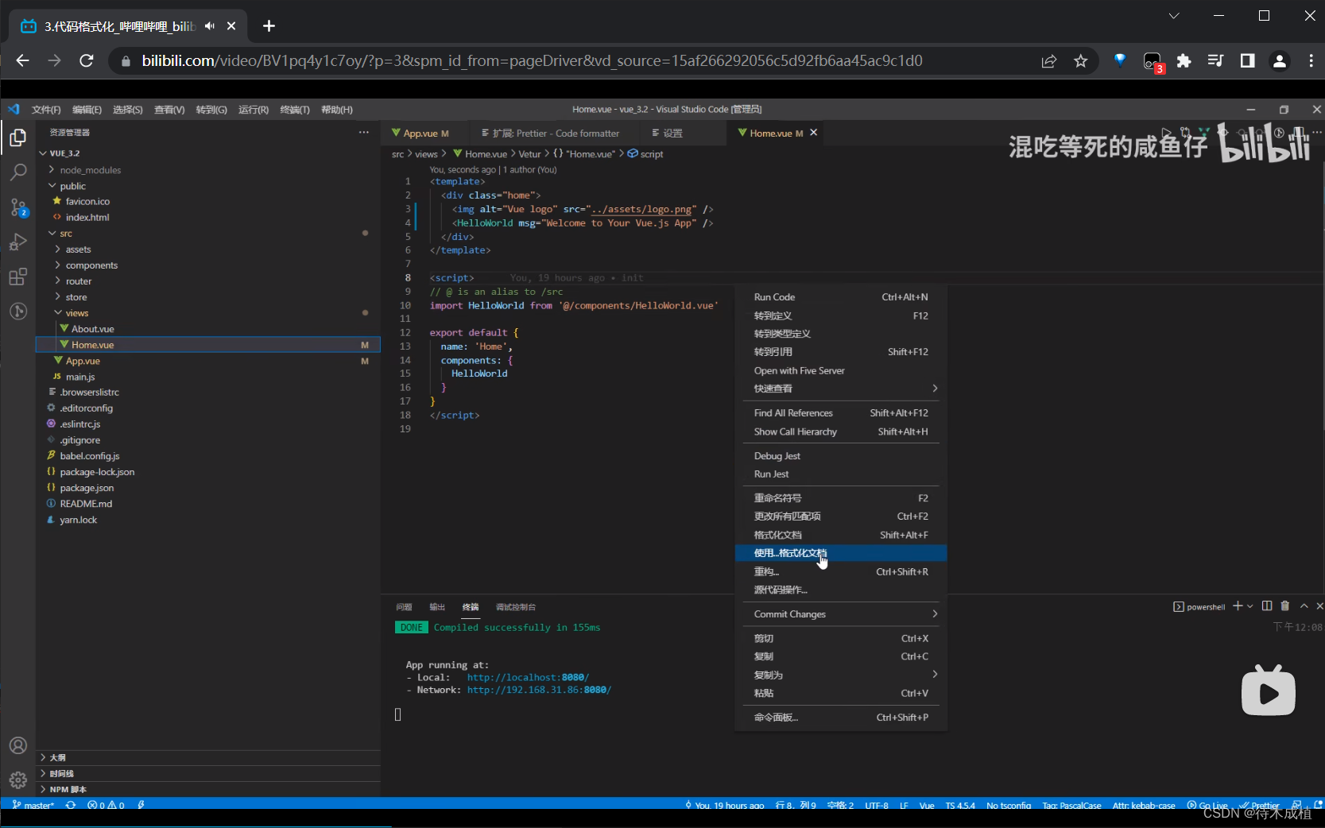Select 使用...格式化文档 in context menu
Image resolution: width=1325 pixels, height=828 pixels.
pyautogui.click(x=841, y=553)
